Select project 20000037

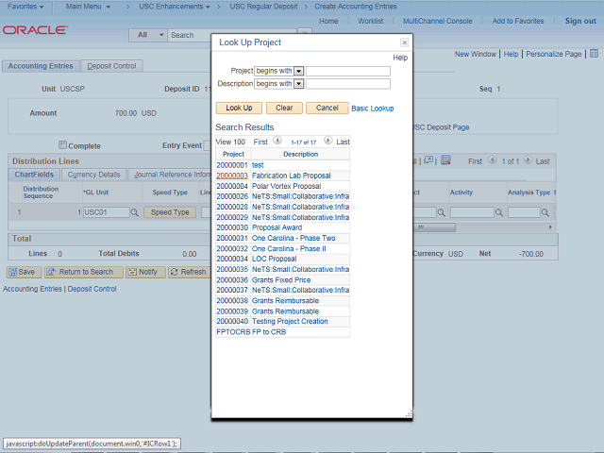pos(232,290)
